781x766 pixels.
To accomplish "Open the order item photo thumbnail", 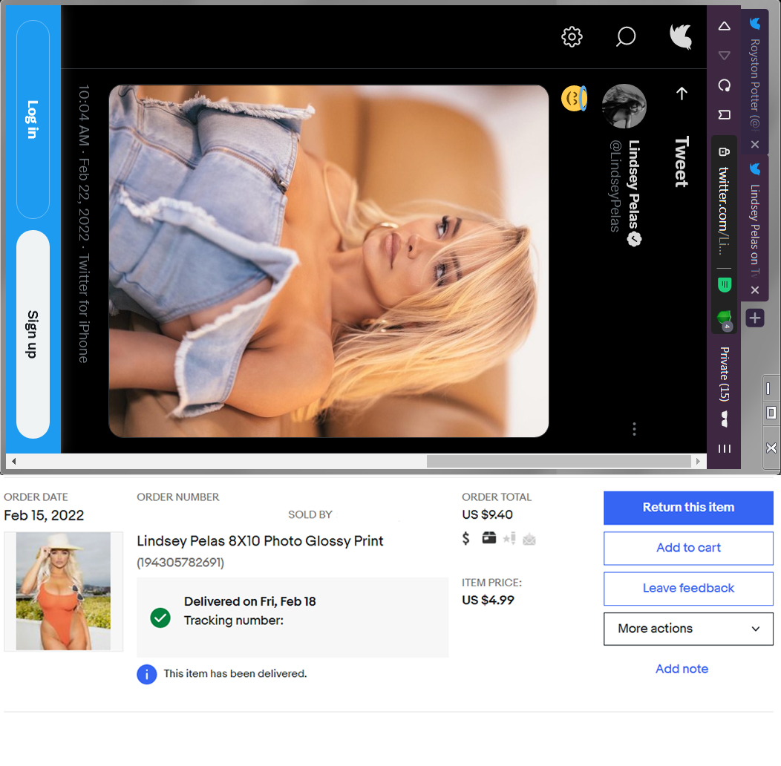I will (64, 592).
